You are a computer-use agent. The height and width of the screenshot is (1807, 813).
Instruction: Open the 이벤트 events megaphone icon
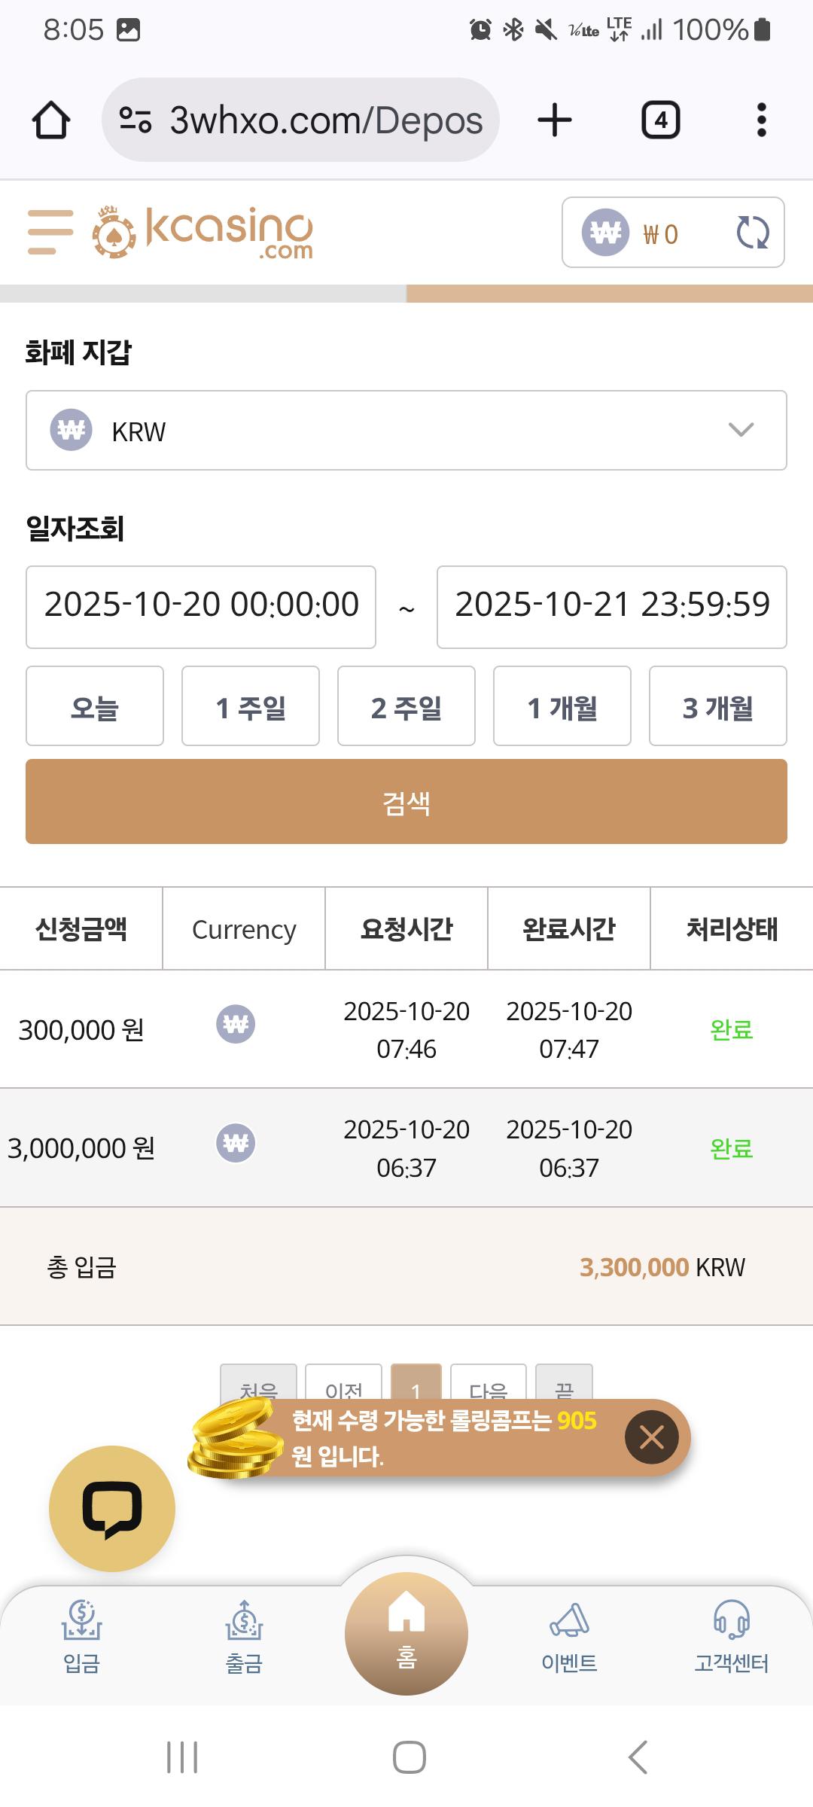point(569,1636)
